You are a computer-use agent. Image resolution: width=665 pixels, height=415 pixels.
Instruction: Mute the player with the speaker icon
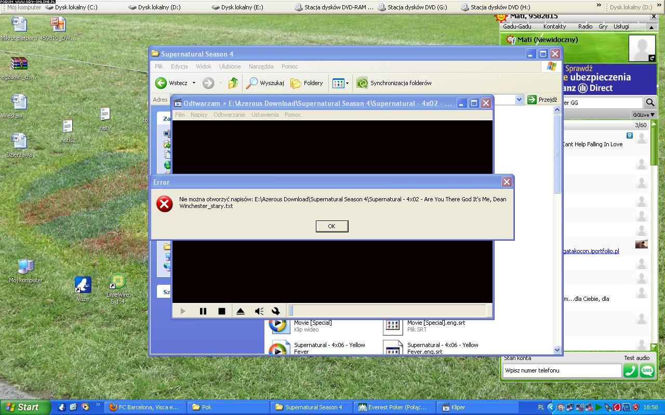click(x=259, y=311)
